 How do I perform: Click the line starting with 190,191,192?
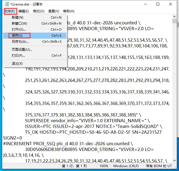[97, 69]
